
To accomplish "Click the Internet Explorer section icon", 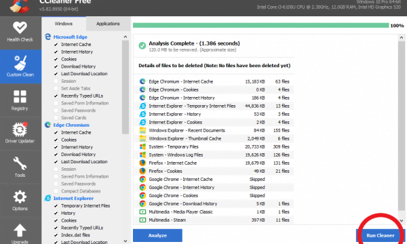I will (47, 198).
